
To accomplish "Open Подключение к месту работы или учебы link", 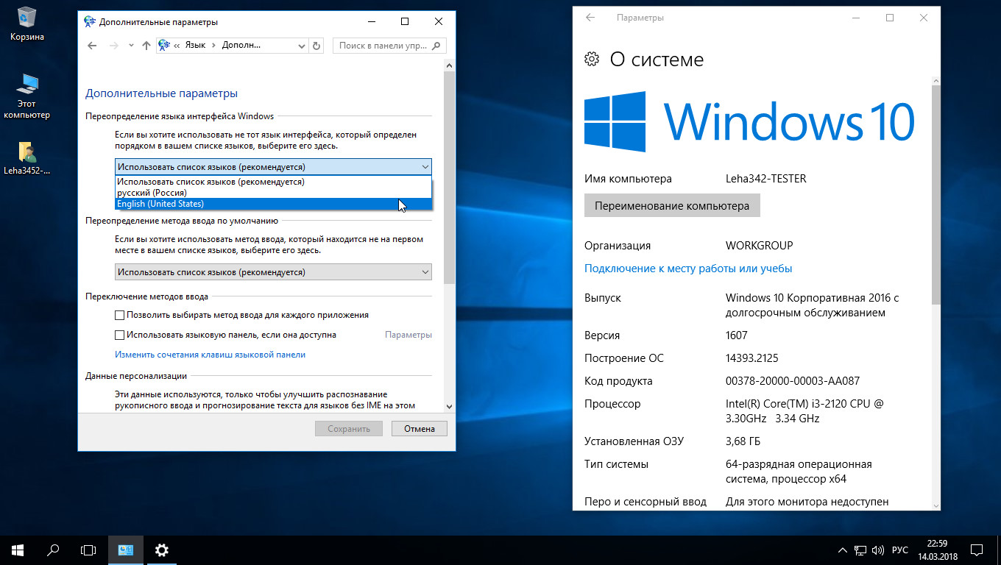I will 688,269.
